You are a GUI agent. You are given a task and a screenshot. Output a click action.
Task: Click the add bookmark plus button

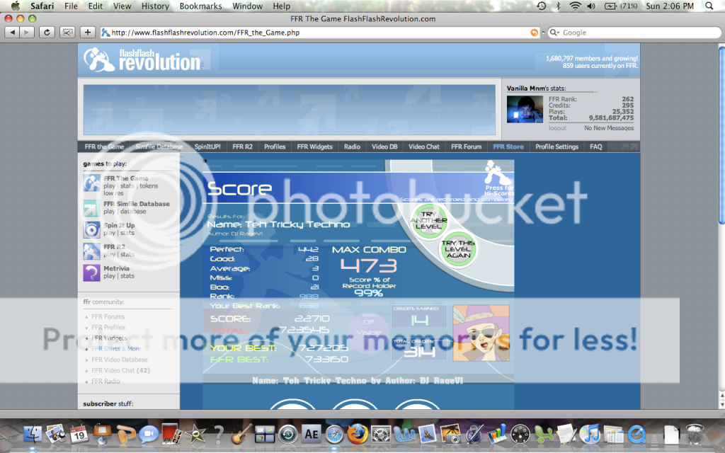[88, 32]
